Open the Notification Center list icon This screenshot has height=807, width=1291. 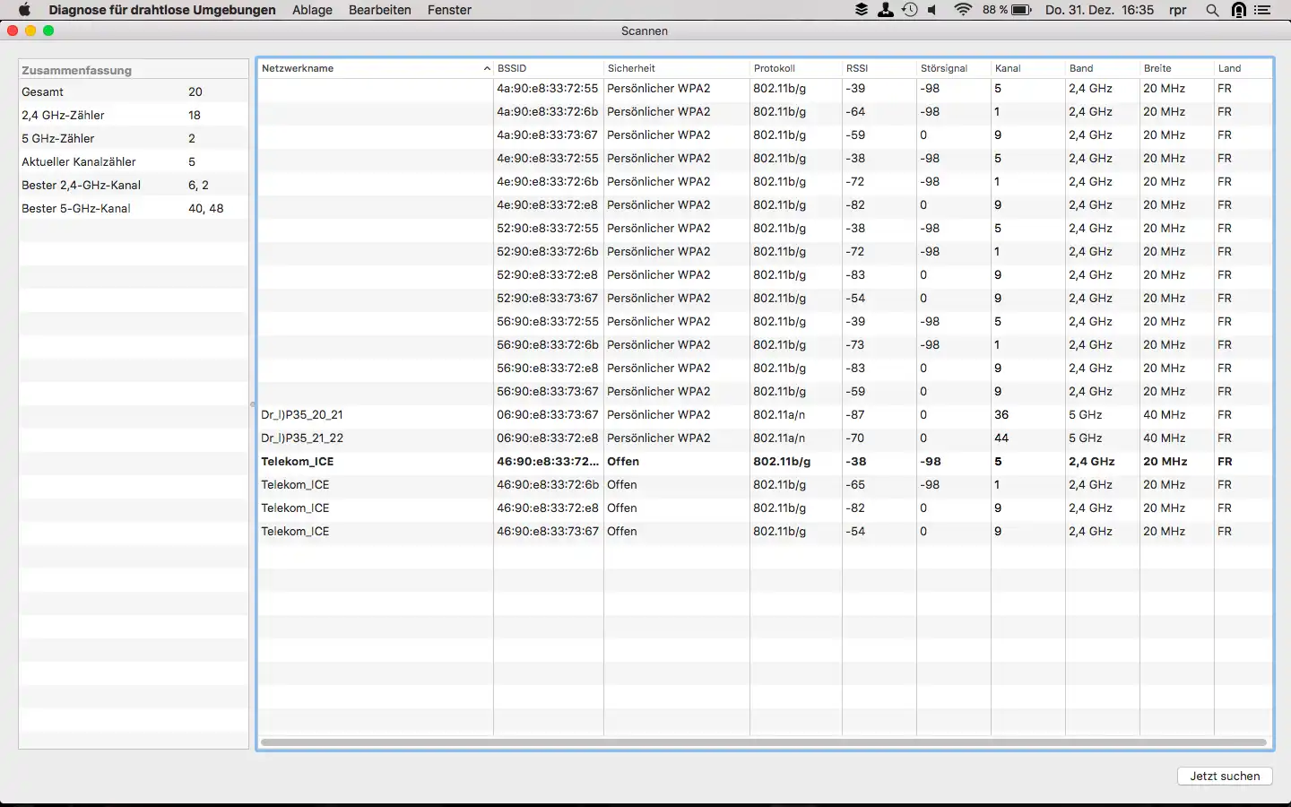pos(1262,10)
